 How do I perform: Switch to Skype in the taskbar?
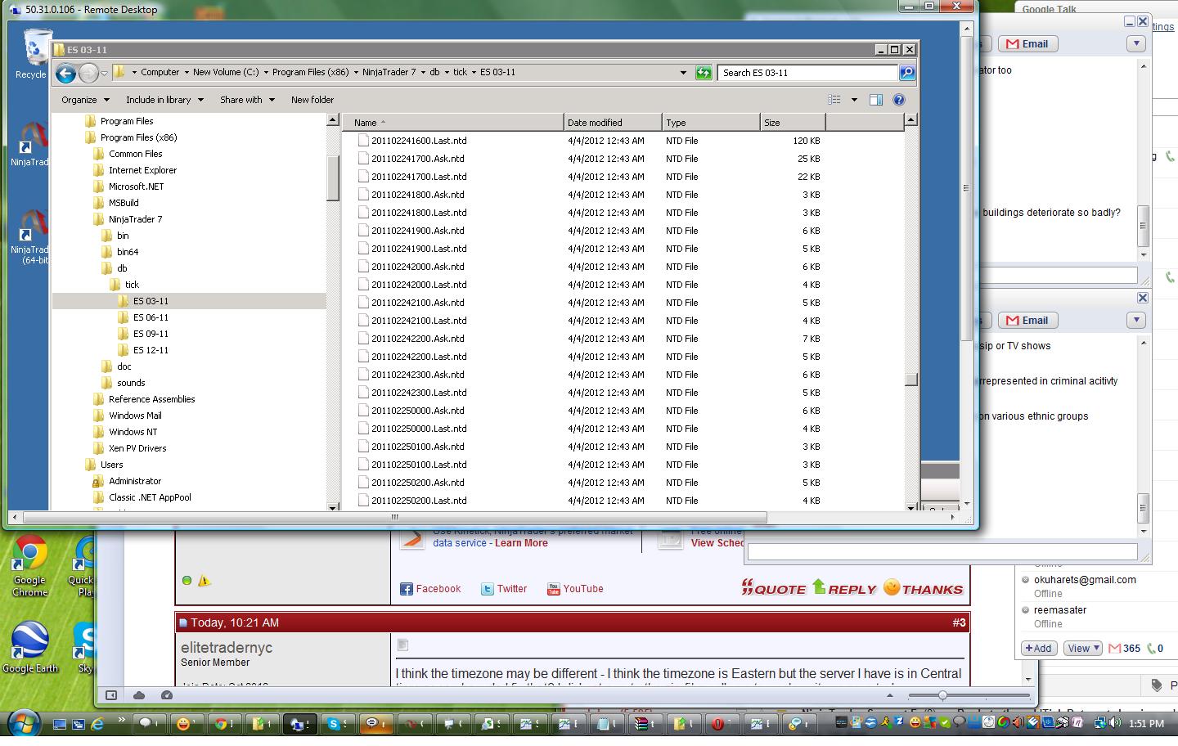[336, 724]
